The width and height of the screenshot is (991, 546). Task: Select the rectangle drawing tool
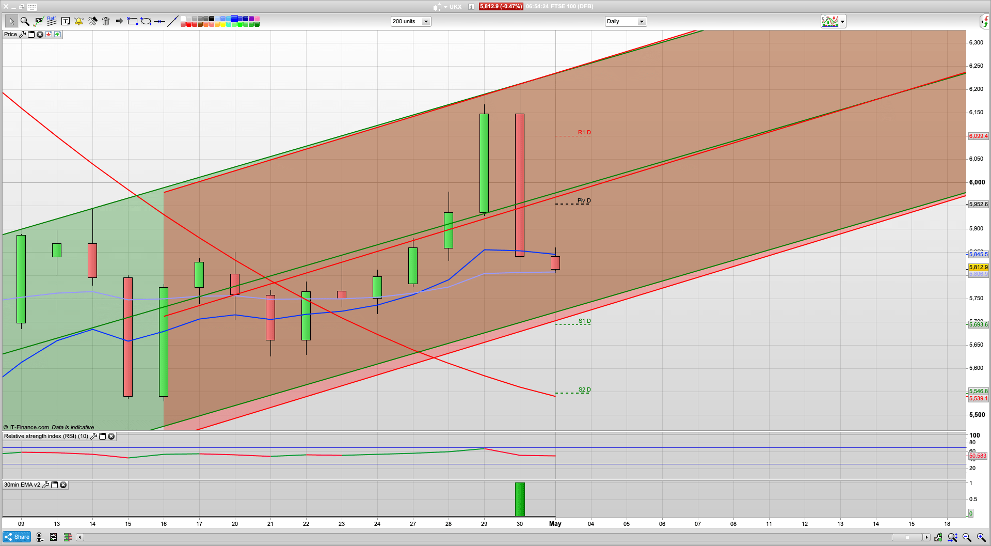[x=133, y=21]
